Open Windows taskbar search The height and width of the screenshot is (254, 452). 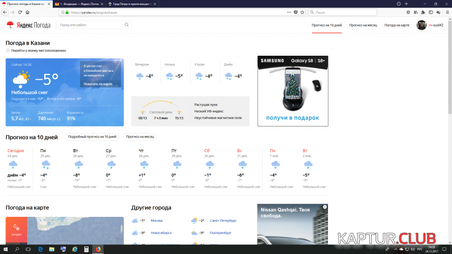[17, 249]
